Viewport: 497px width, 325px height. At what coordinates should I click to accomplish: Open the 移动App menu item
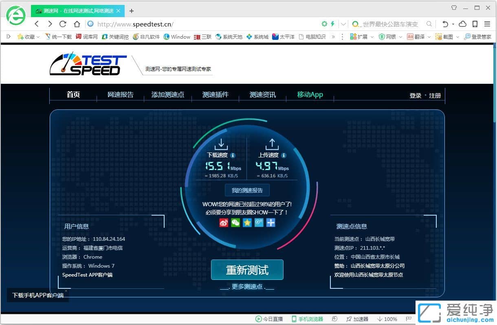(x=310, y=94)
